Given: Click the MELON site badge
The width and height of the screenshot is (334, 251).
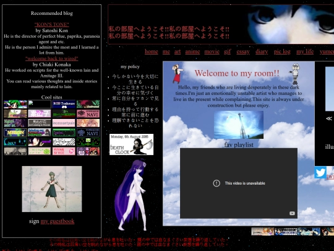Looking at the screenshot, I should tap(15, 133).
